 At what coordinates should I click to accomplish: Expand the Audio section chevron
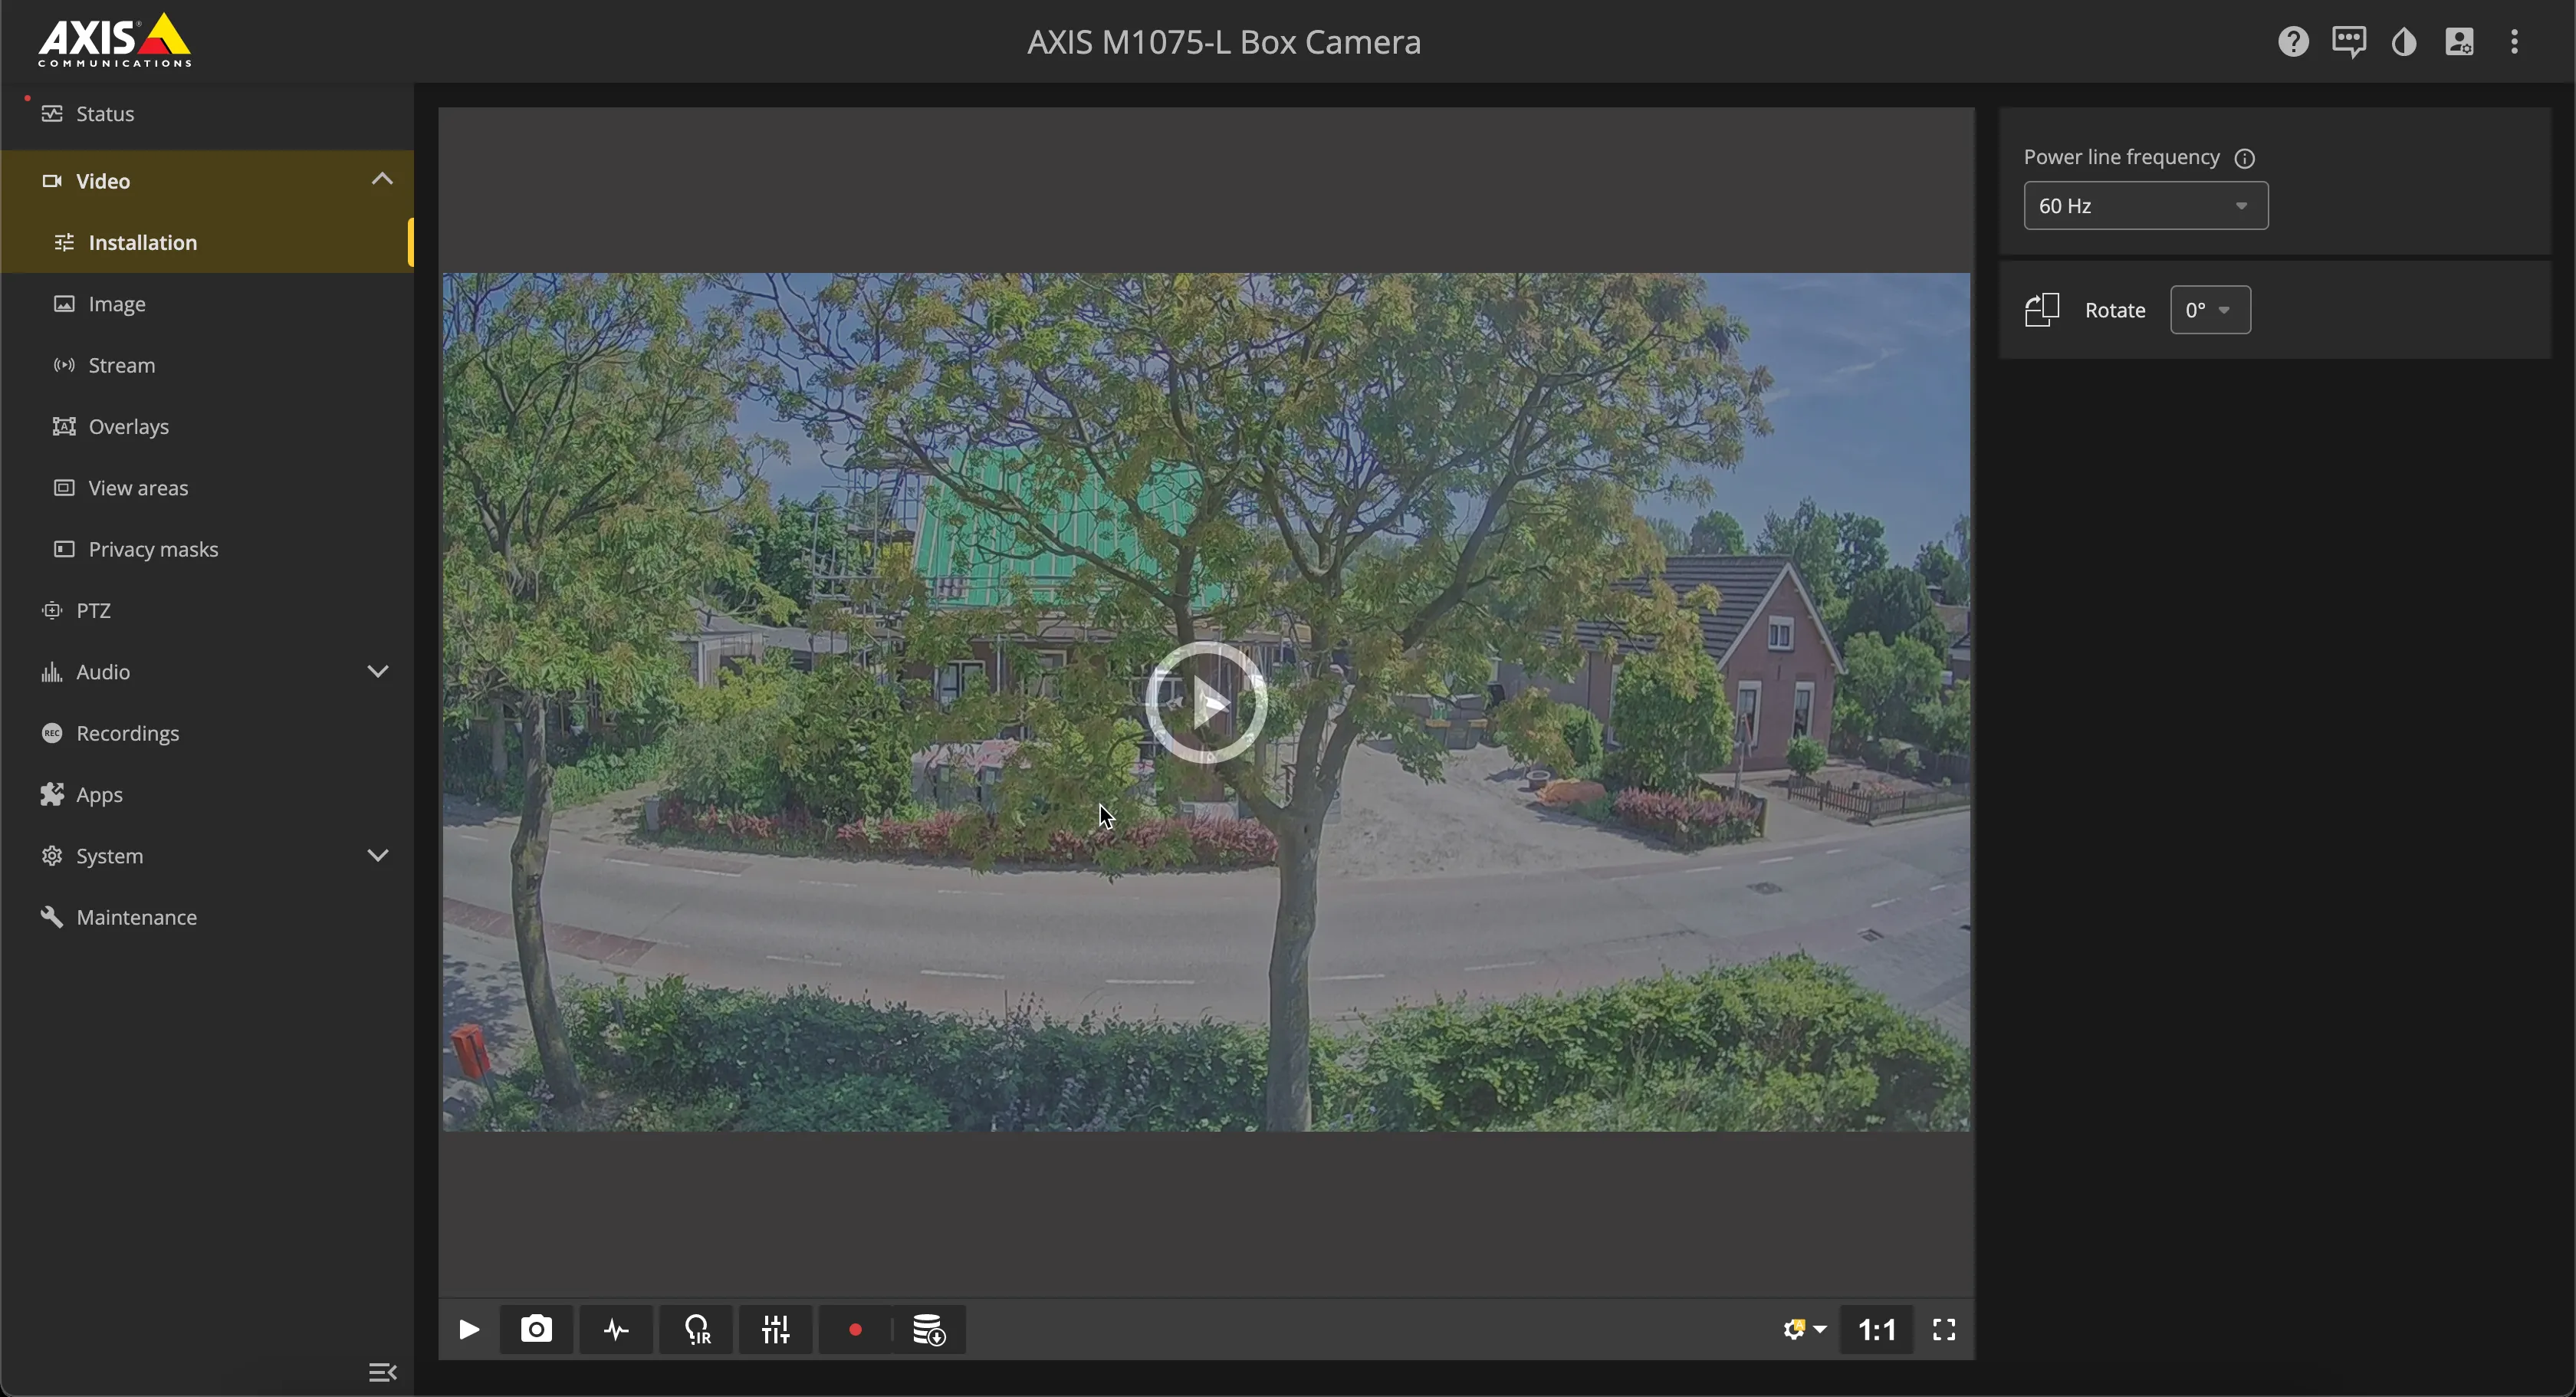point(378,671)
